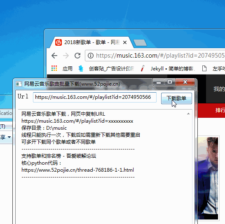Click the Url label in downloader

(23, 96)
